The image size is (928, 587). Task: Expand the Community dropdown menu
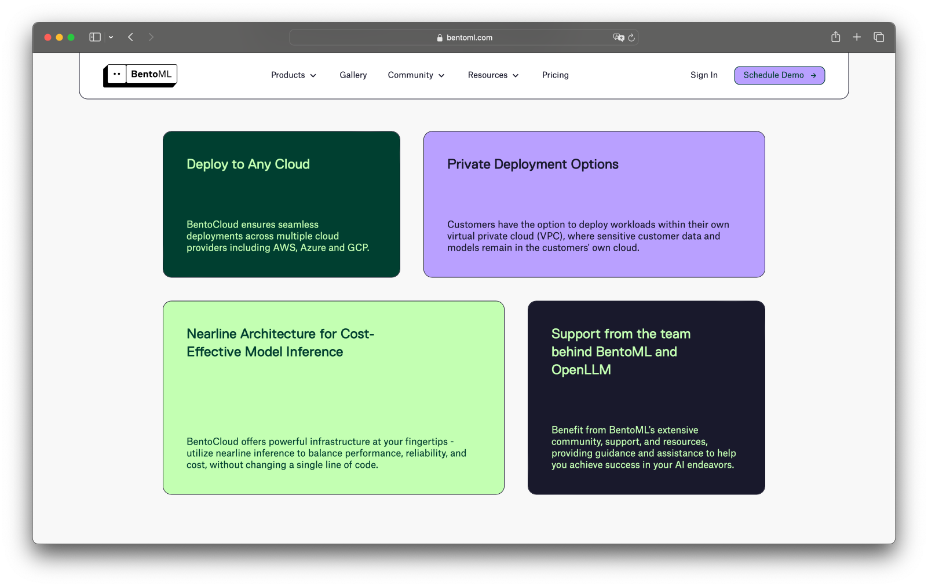click(416, 75)
